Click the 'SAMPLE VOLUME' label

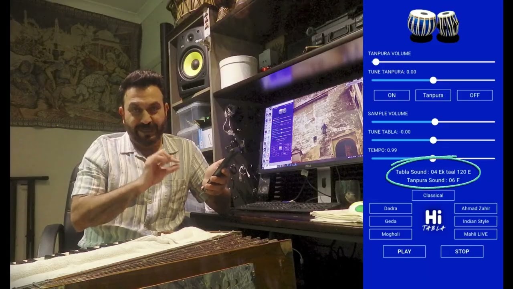[x=388, y=114]
